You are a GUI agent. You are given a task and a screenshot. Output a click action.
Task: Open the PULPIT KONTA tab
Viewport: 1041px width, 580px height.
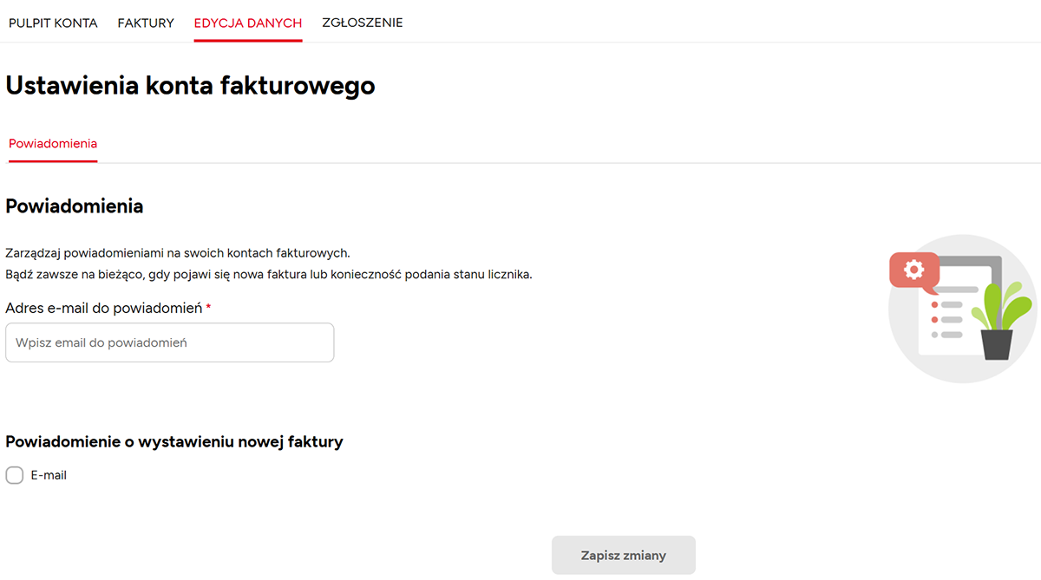click(53, 23)
